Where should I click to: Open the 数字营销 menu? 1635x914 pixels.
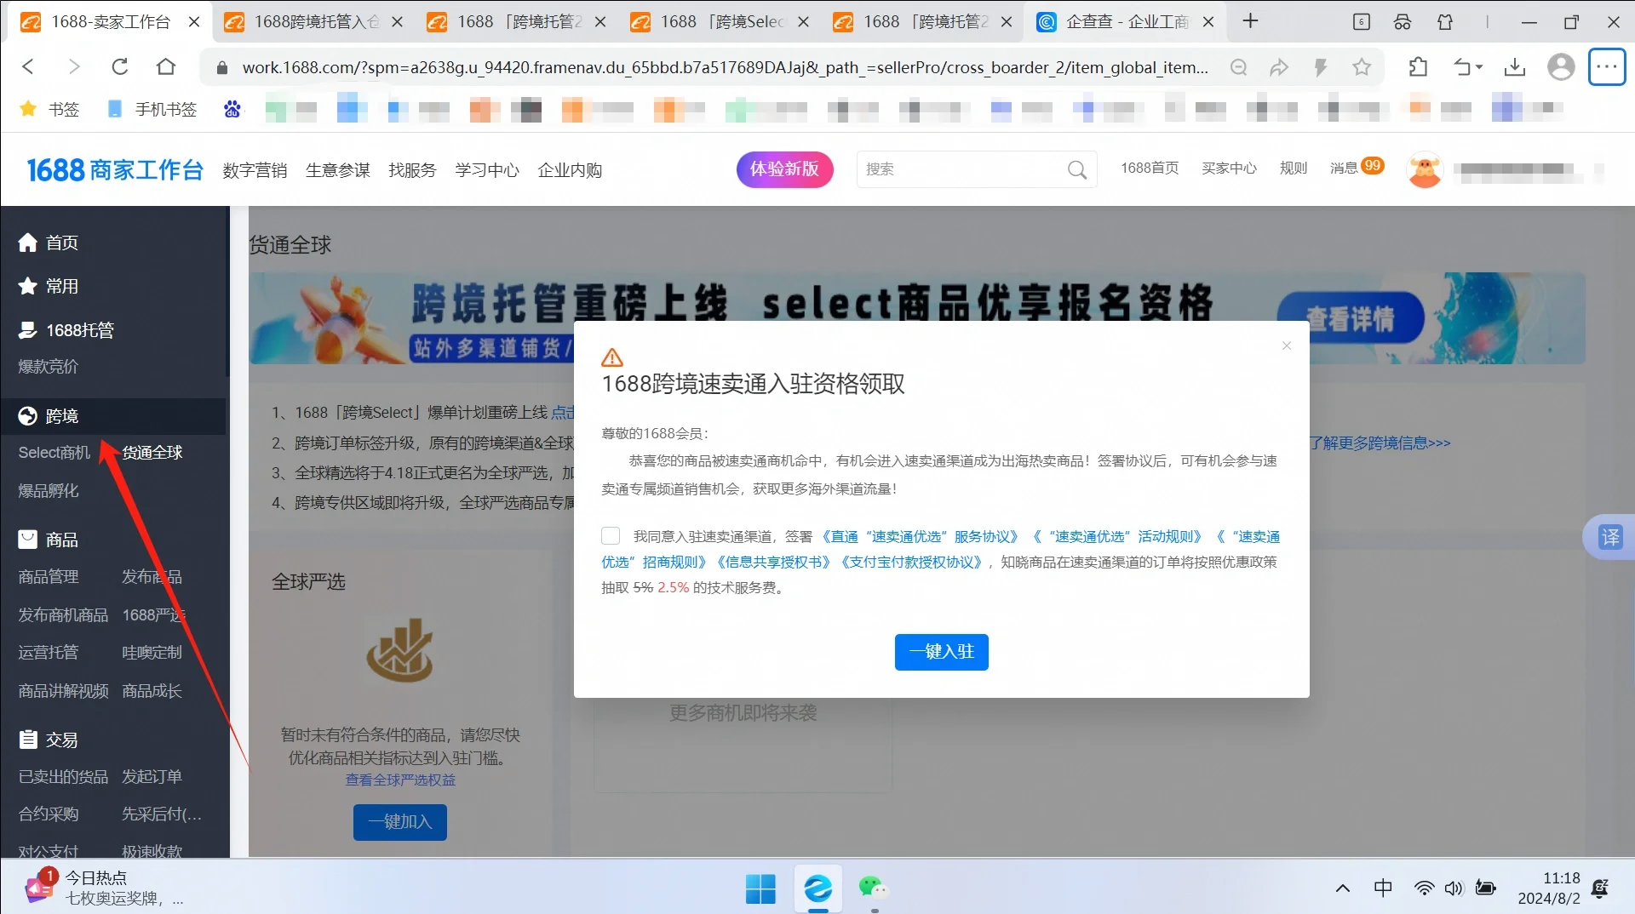(x=255, y=170)
